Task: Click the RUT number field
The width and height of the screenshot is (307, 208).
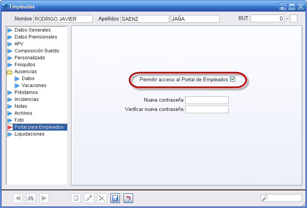Action: click(x=267, y=18)
